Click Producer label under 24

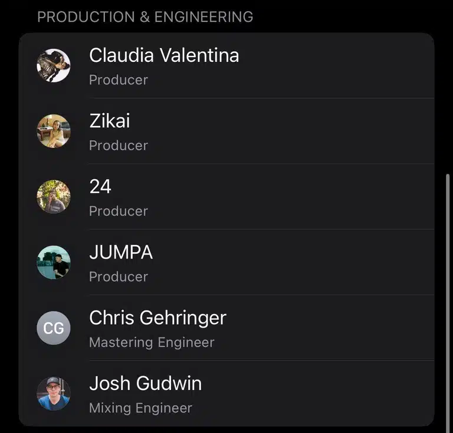(x=119, y=211)
